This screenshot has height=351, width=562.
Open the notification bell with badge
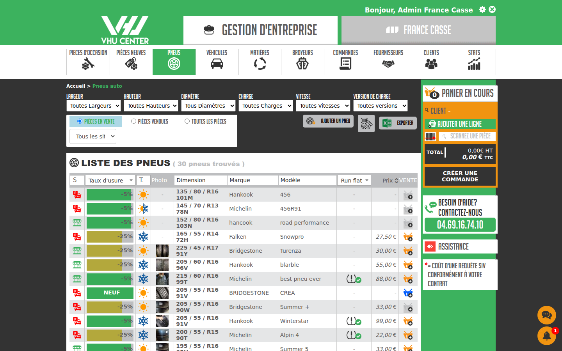[547, 336]
